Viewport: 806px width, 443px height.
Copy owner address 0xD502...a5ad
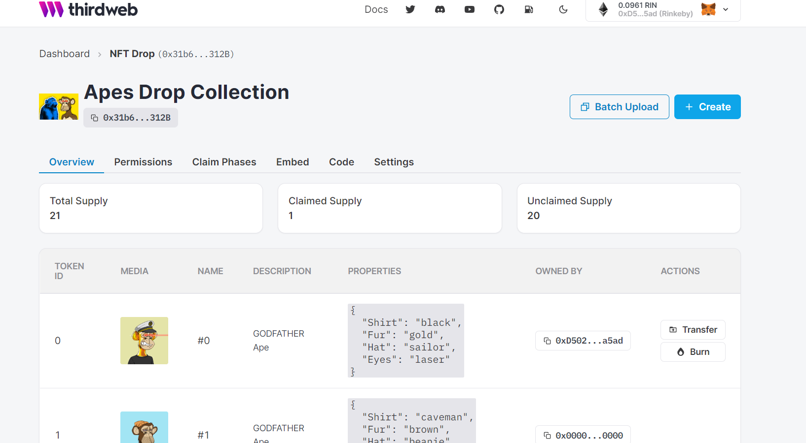pos(583,341)
